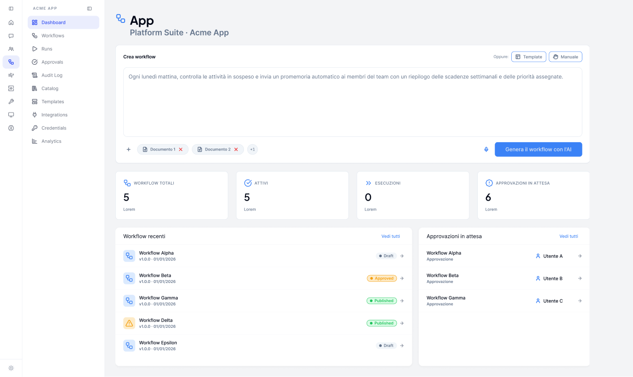
Task: Click the arrow next to Utente A
Action: tap(580, 256)
